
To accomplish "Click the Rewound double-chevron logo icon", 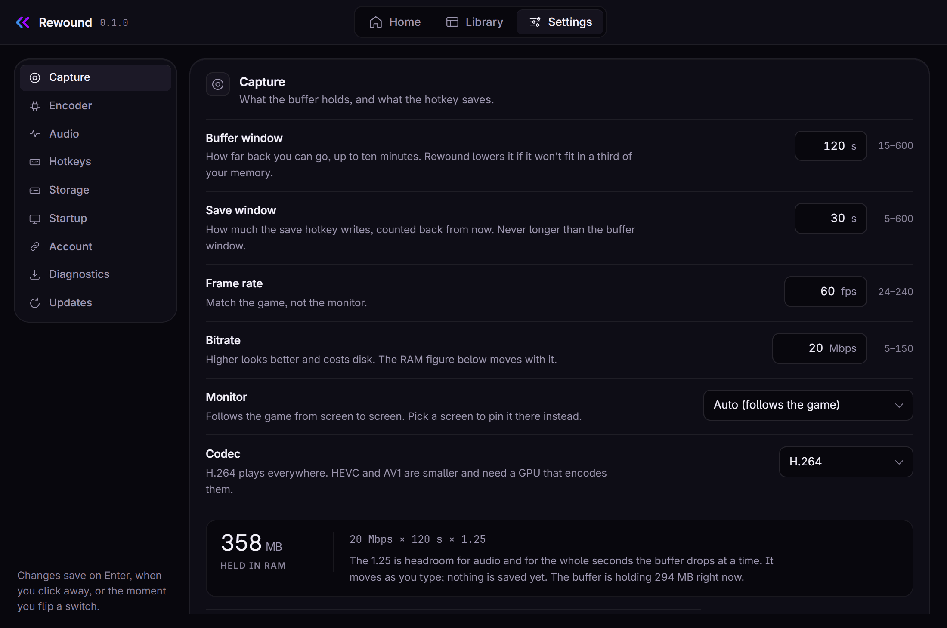I will tap(23, 22).
